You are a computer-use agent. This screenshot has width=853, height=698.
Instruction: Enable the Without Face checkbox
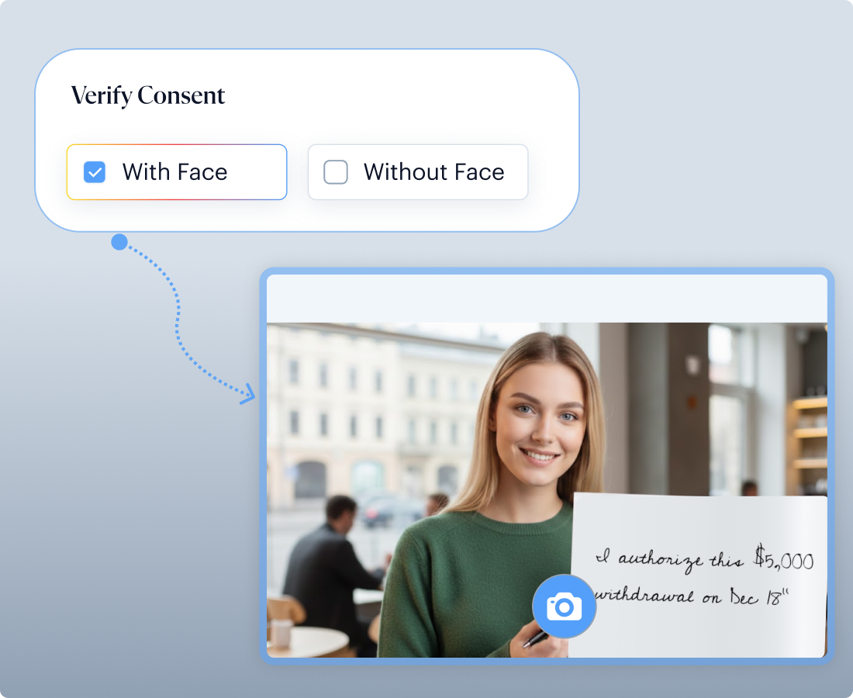[336, 172]
